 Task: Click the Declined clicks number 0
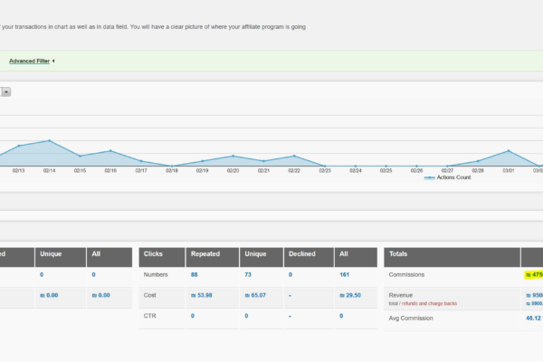(x=291, y=274)
